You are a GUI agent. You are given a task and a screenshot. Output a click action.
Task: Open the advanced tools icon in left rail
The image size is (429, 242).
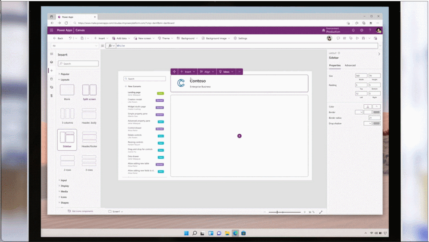pos(51,96)
